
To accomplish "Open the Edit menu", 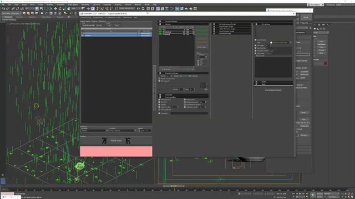I will point(9,4).
